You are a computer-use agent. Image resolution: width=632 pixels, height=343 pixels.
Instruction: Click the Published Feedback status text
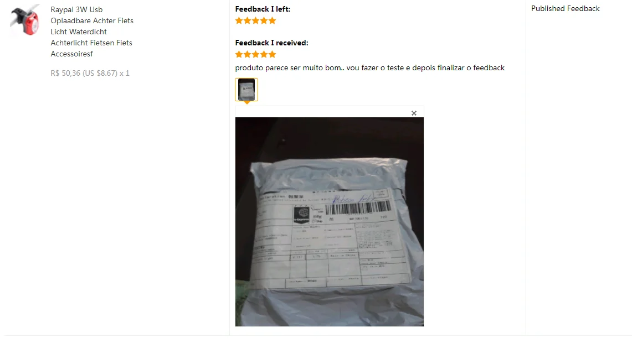point(565,8)
